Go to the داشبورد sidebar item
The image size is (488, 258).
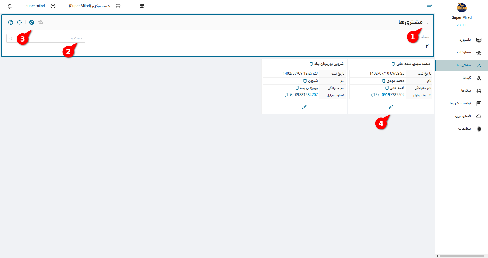click(x=465, y=40)
